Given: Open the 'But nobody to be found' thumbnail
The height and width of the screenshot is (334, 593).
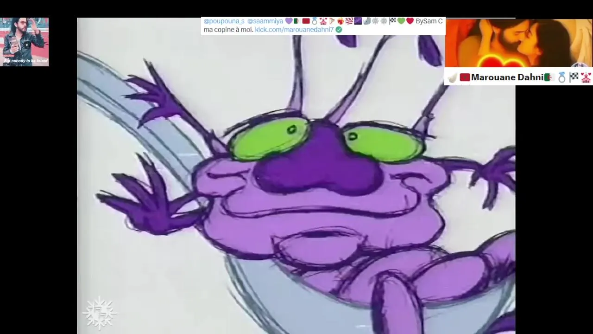Looking at the screenshot, I should tap(25, 42).
